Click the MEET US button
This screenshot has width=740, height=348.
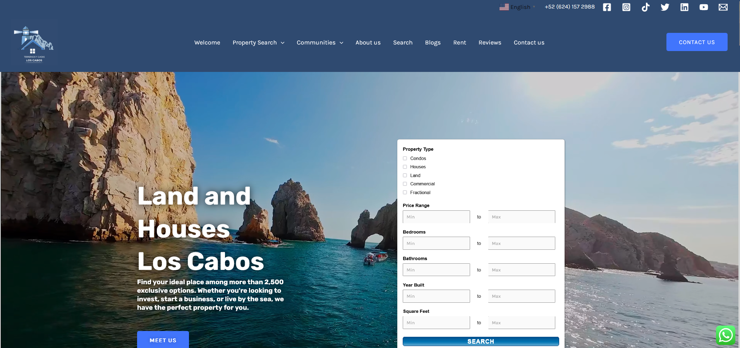click(x=163, y=340)
